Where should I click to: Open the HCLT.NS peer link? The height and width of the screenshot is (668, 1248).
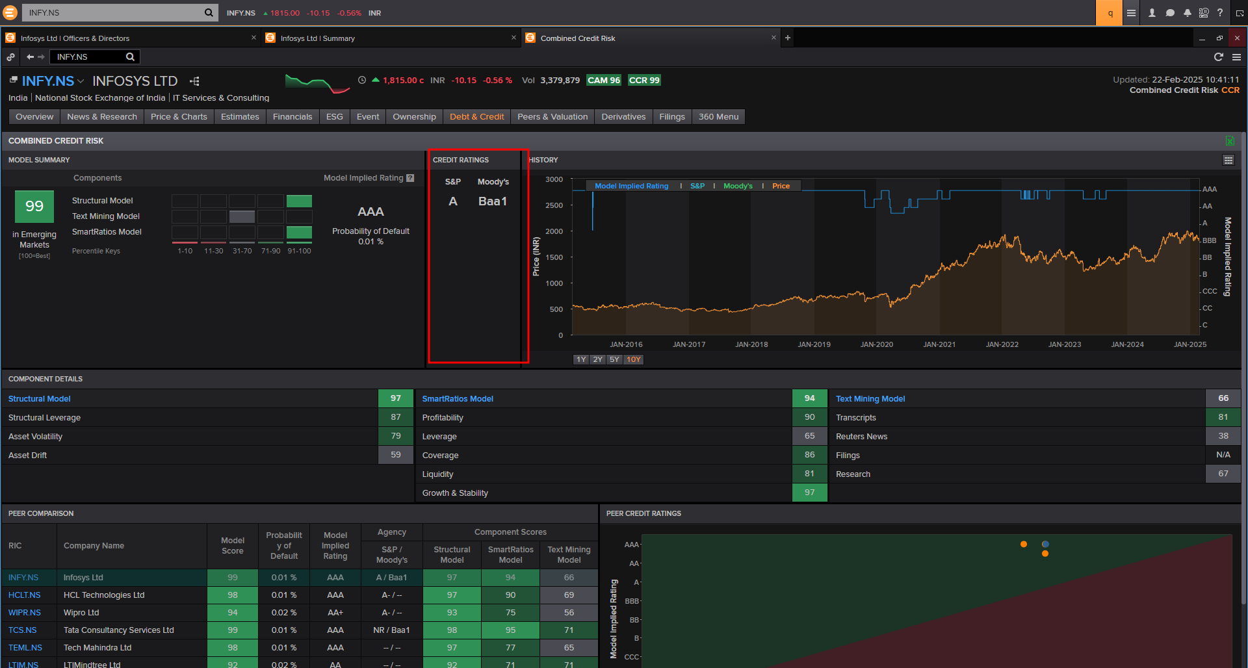click(x=24, y=595)
